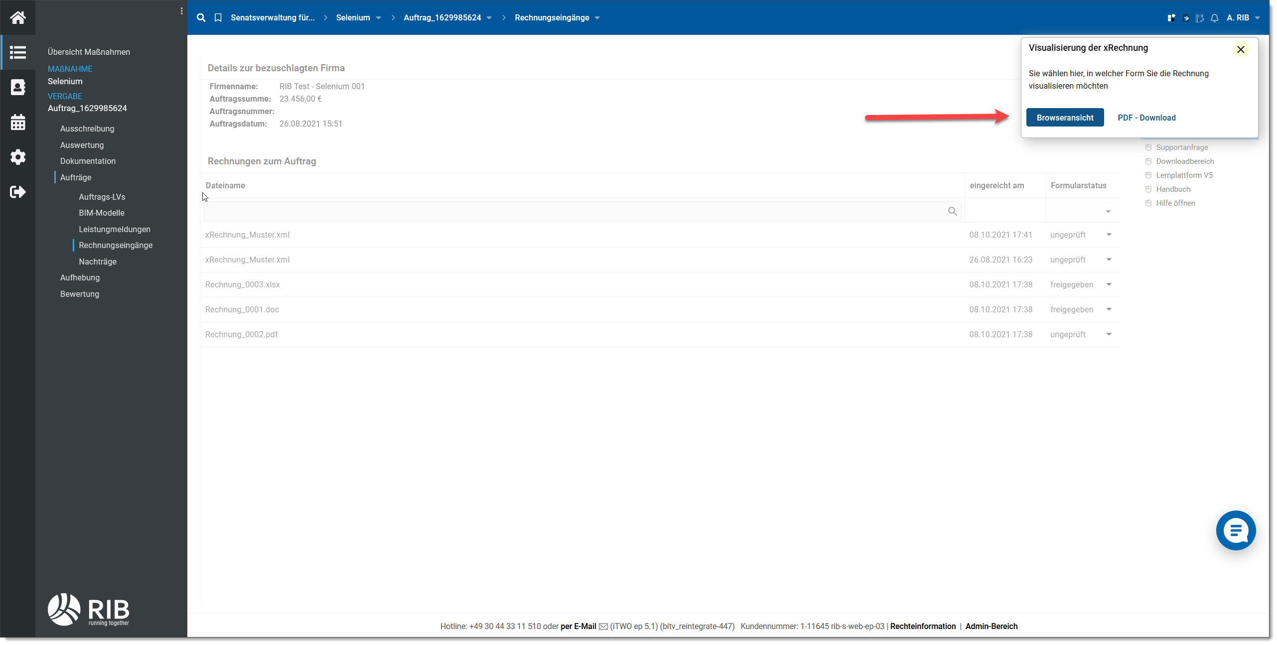This screenshot has width=1277, height=645.
Task: Open the settings gear icon
Action: coord(18,157)
